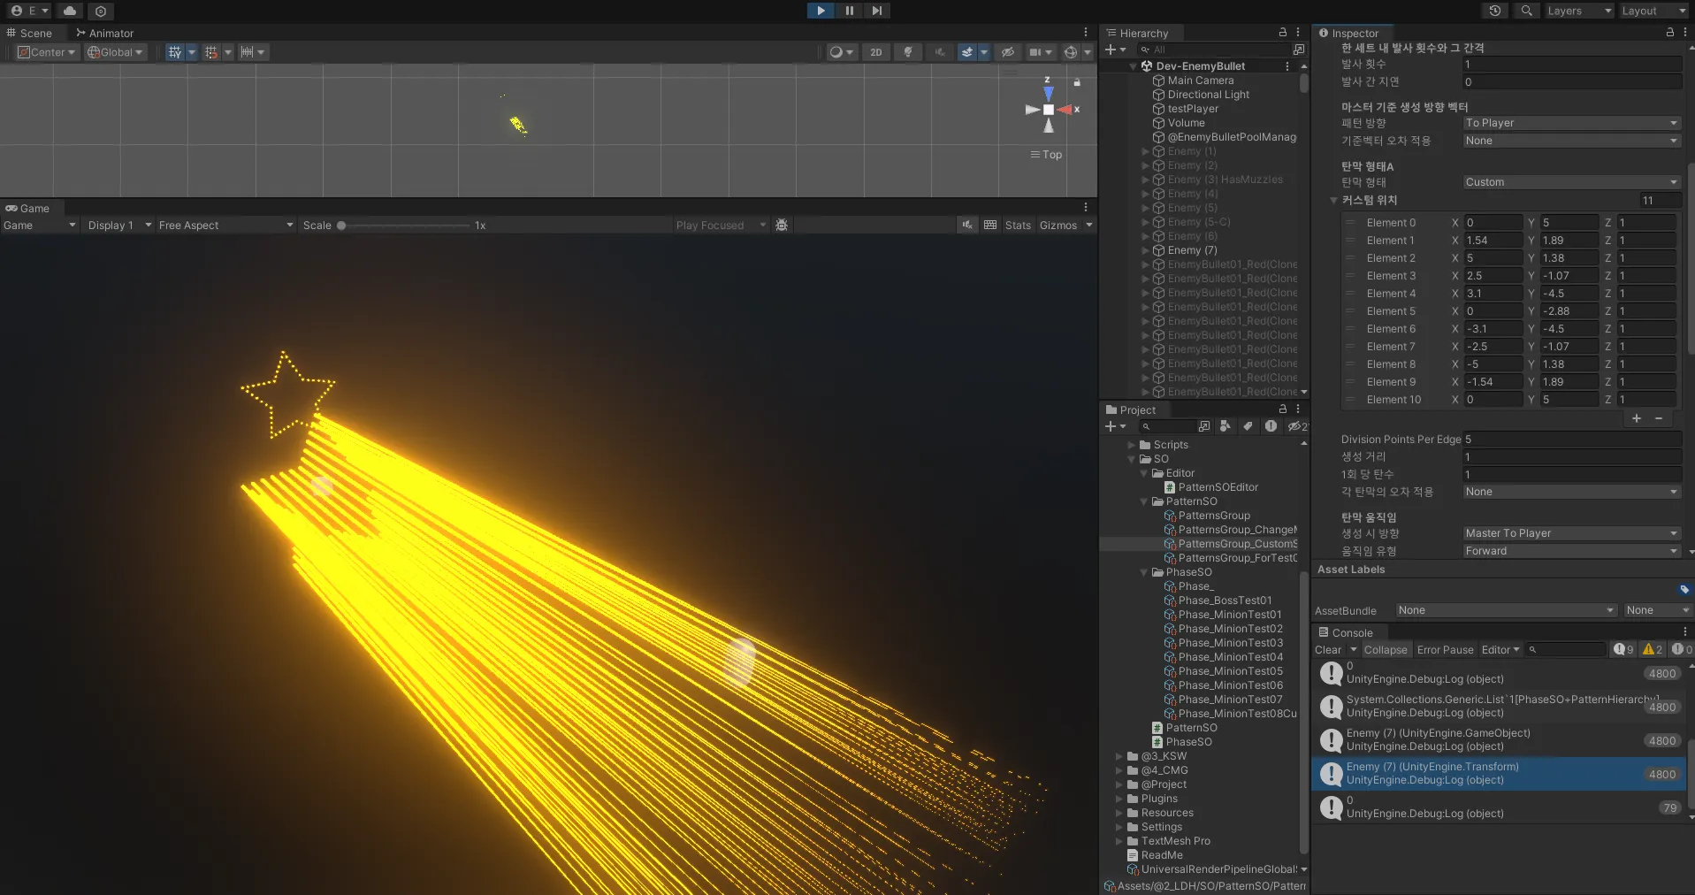The image size is (1695, 895).
Task: Switch to the Animator tab
Action: 104,33
